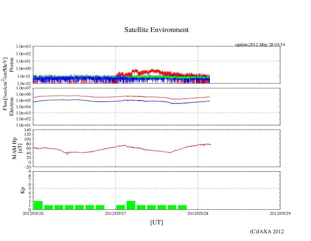Image resolution: width=311 pixels, height=241 pixels.
Task: Click the 140 tick on MAM Hp axis
Action: [x=28, y=130]
